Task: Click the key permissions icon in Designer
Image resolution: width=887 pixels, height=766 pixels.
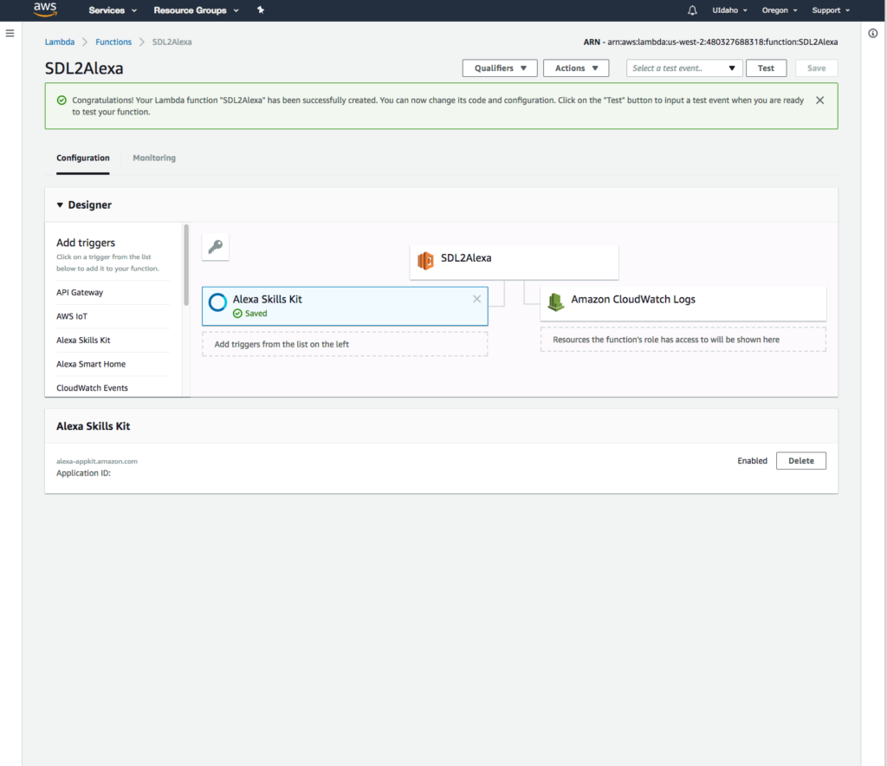Action: [x=216, y=247]
